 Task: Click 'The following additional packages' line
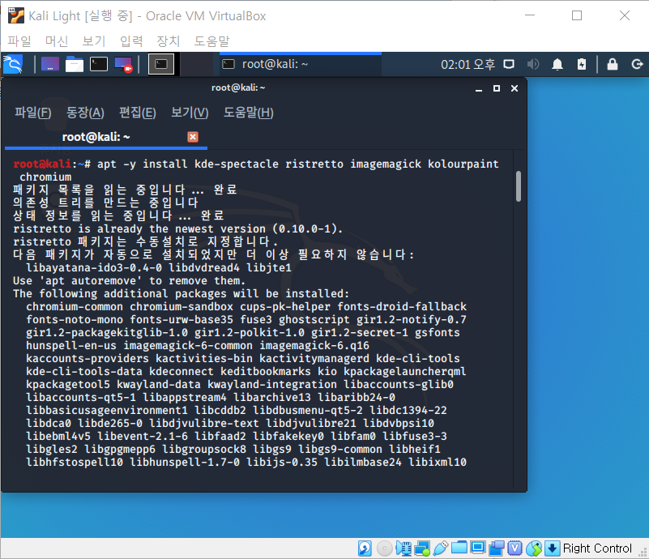(x=181, y=294)
